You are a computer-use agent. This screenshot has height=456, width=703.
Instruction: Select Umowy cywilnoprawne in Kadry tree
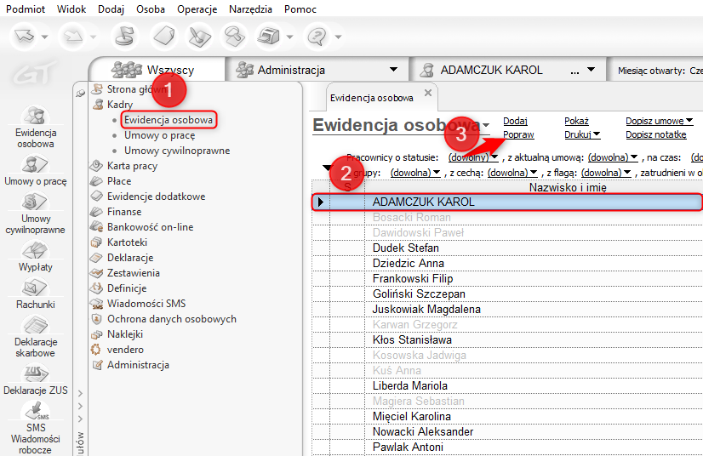(x=177, y=151)
